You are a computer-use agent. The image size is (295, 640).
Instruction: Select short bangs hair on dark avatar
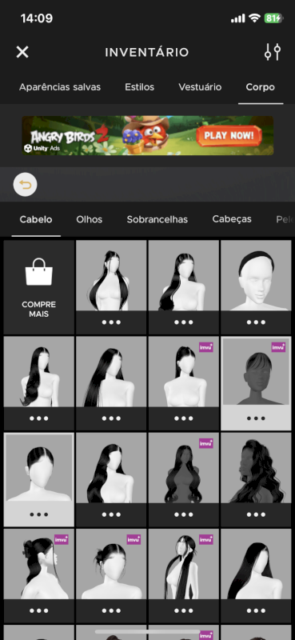click(x=256, y=370)
